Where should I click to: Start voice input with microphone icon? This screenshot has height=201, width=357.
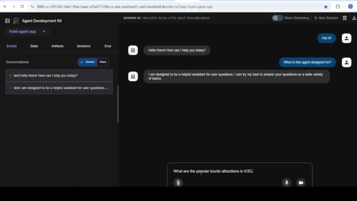click(x=287, y=183)
